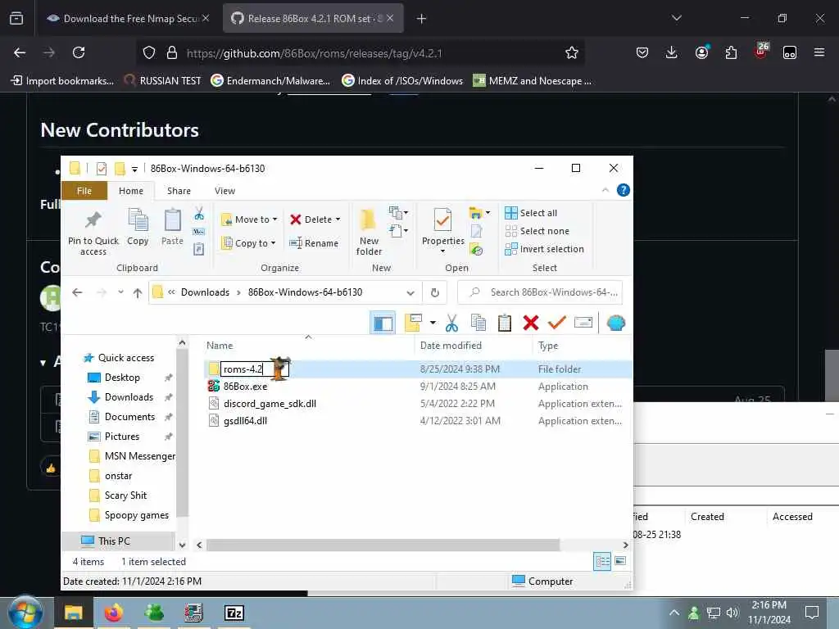Open the Open-with dropdown in Open group

pyautogui.click(x=479, y=213)
